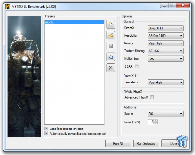
Task: Select the mbcfg preset in the list
Action: (74, 22)
